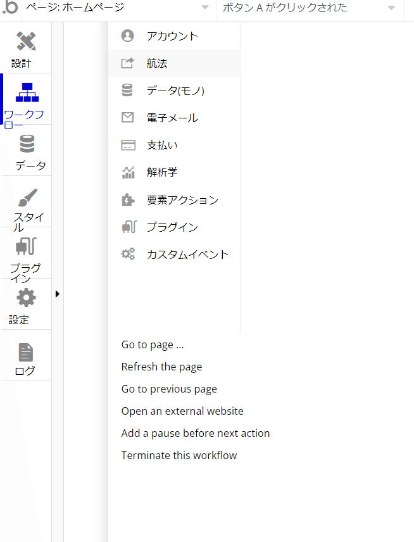
Task: Open the スタイル brush tab icon
Action: 27,198
